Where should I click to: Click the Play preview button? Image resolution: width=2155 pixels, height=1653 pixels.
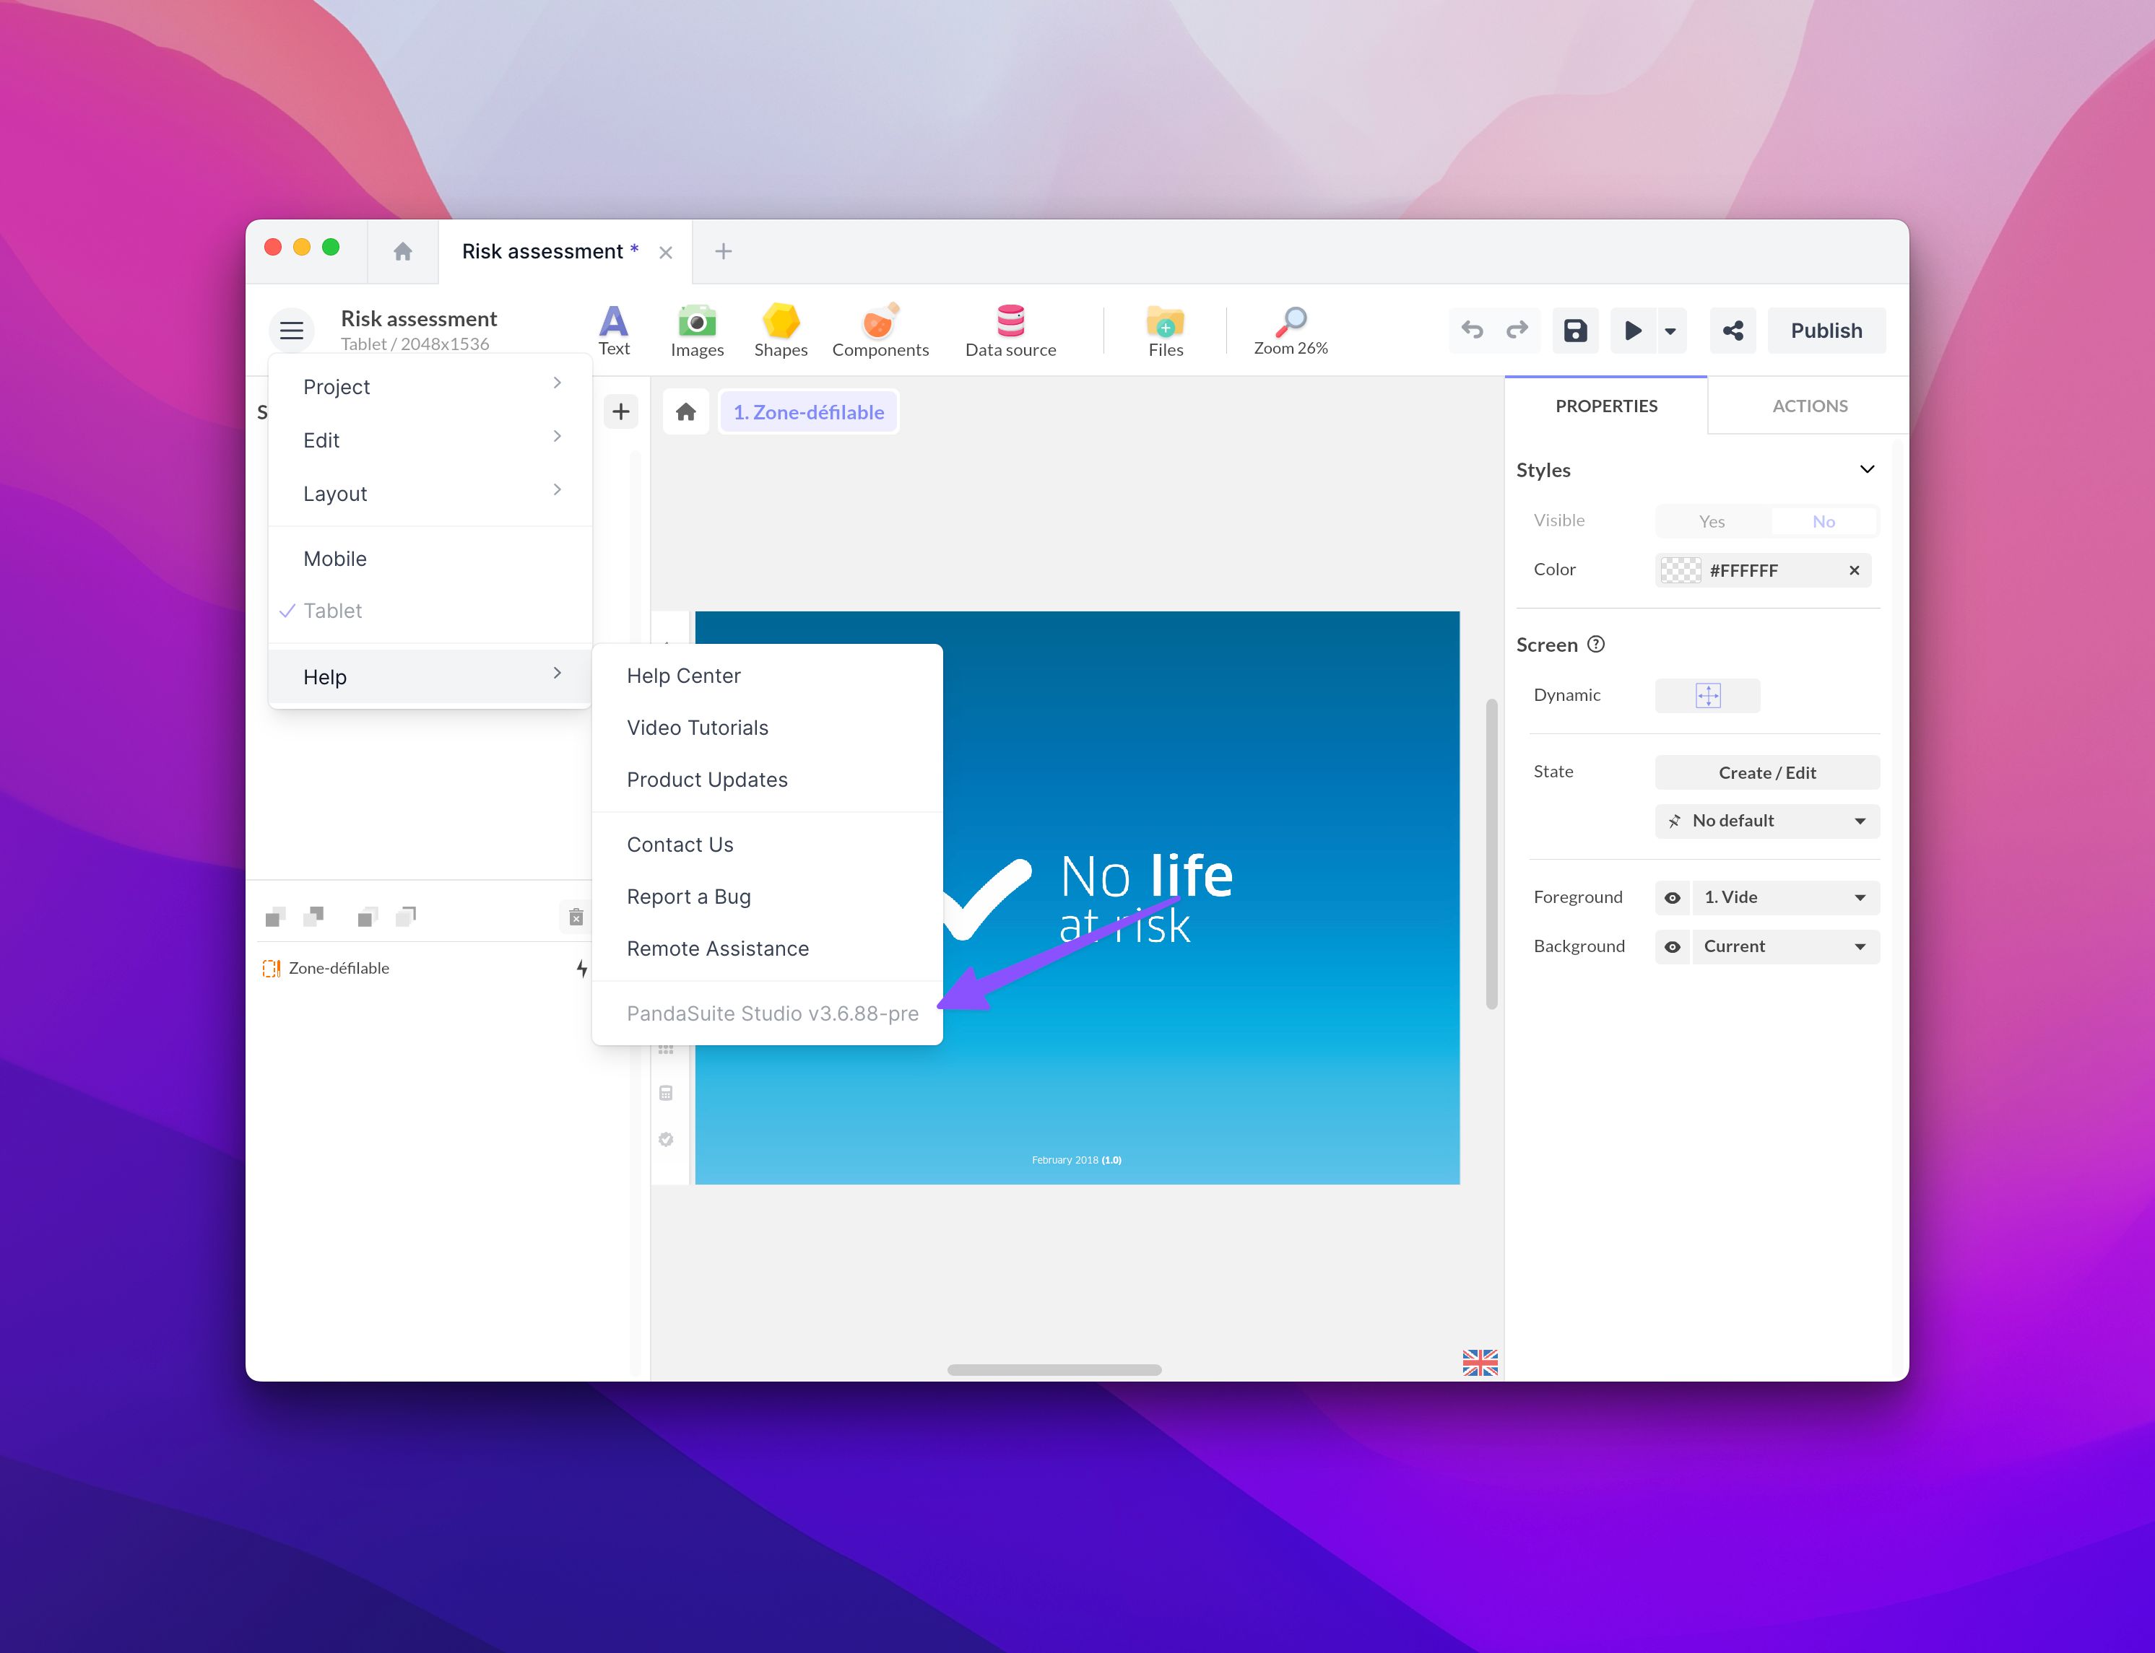pyautogui.click(x=1632, y=331)
